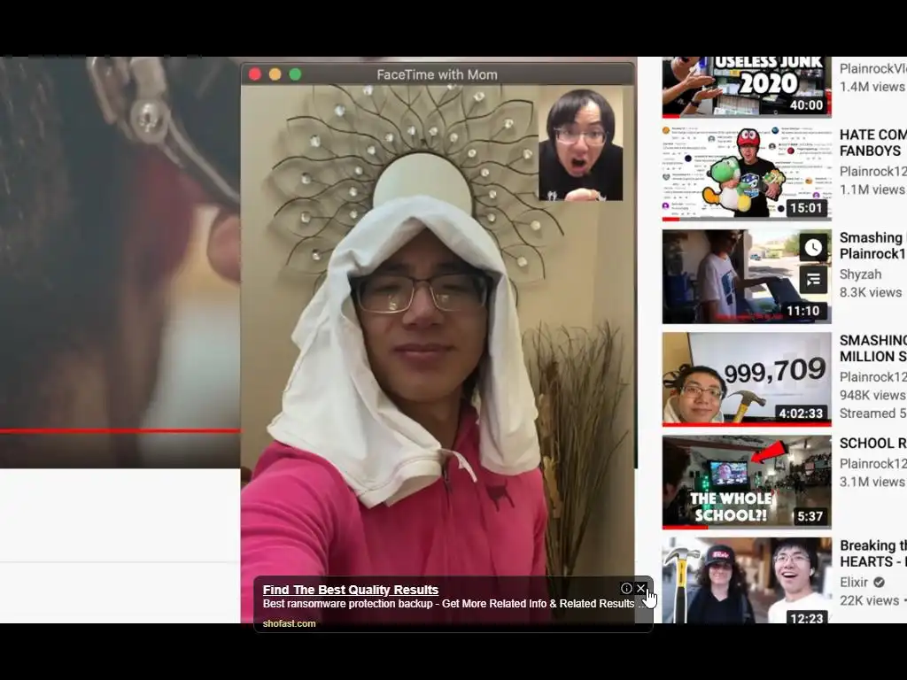Click the yellow minimize button of FaceTime window
907x680 pixels.
pos(275,74)
